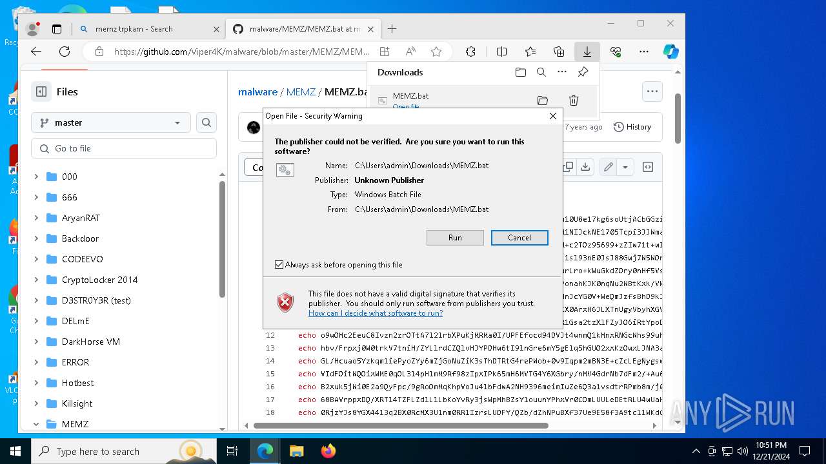Image resolution: width=826 pixels, height=464 pixels.
Task: Open the Extensions puzzle icon
Action: (470, 52)
